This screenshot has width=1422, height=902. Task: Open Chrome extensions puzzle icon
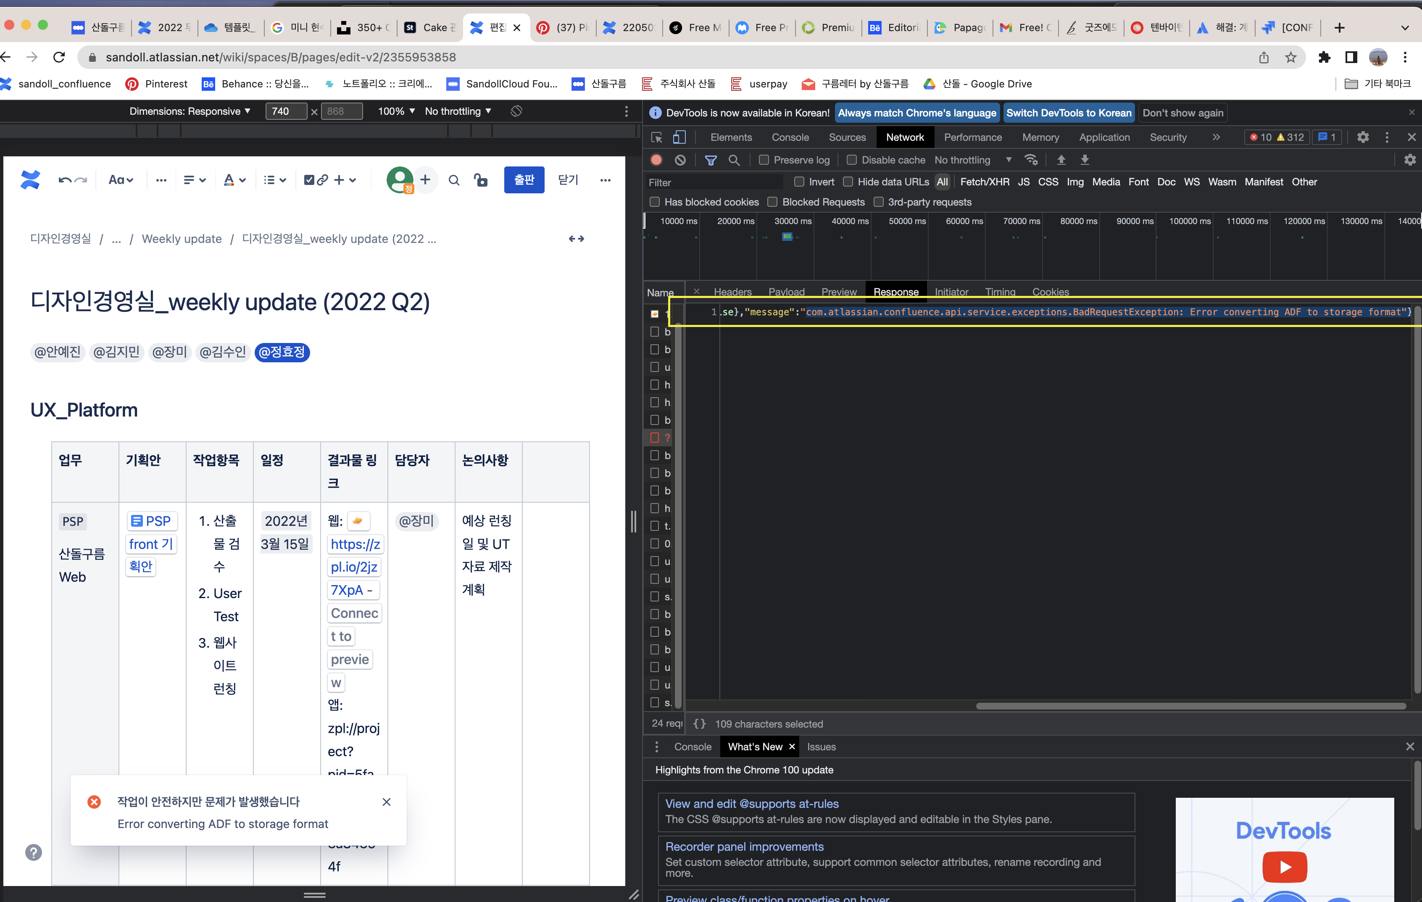pyautogui.click(x=1325, y=57)
